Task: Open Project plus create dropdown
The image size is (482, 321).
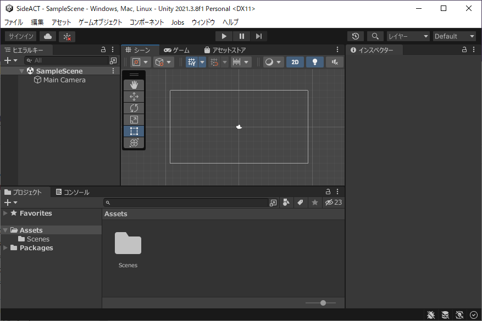Action: [11, 202]
